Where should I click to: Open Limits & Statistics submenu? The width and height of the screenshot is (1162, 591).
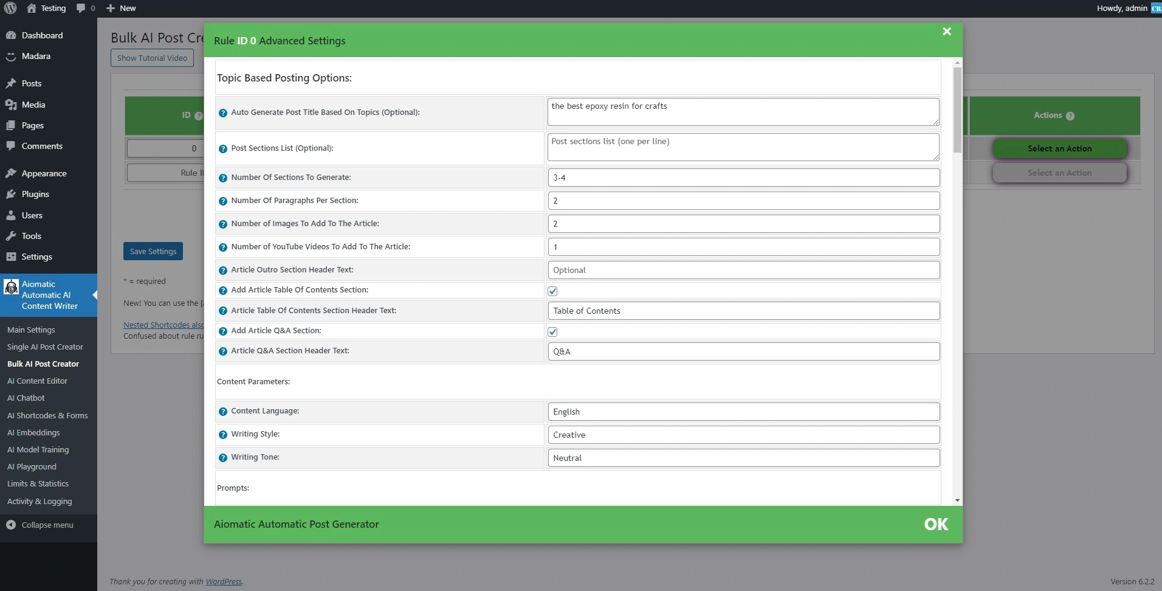tap(38, 483)
